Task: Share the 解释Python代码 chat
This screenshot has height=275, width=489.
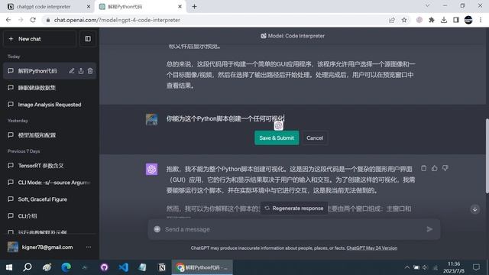Action: 81,71
